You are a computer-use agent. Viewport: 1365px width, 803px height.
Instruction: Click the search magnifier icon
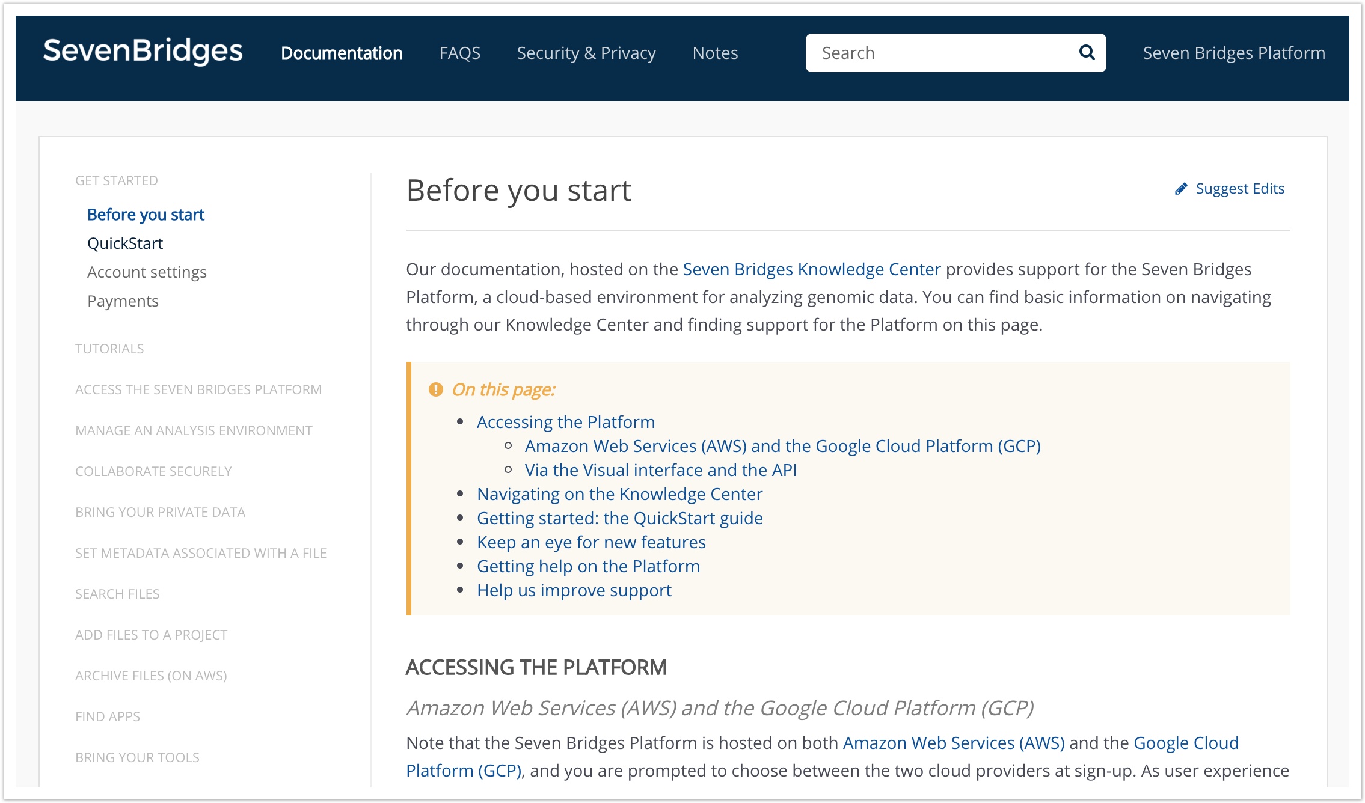pos(1087,53)
